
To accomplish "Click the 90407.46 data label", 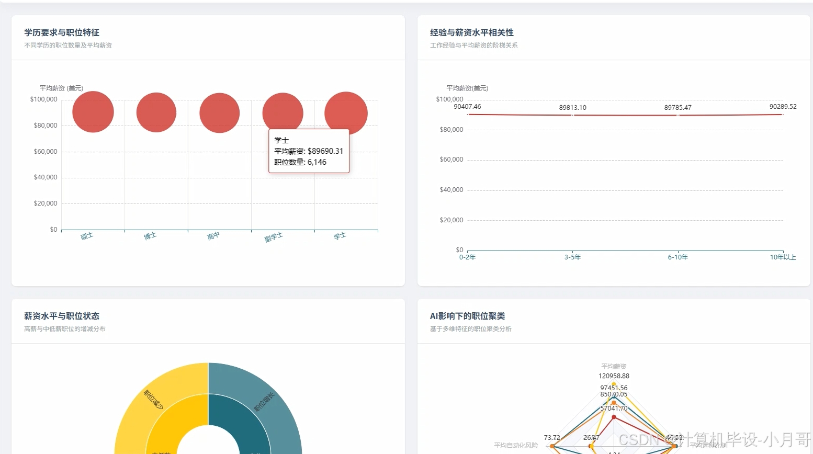I will 467,107.
